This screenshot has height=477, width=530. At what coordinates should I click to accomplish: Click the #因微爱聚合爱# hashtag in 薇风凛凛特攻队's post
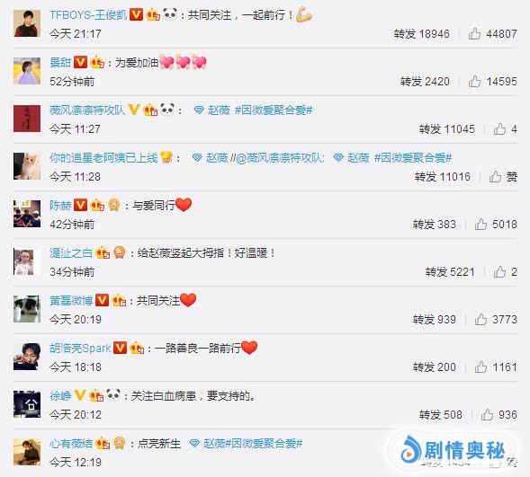[x=274, y=110]
